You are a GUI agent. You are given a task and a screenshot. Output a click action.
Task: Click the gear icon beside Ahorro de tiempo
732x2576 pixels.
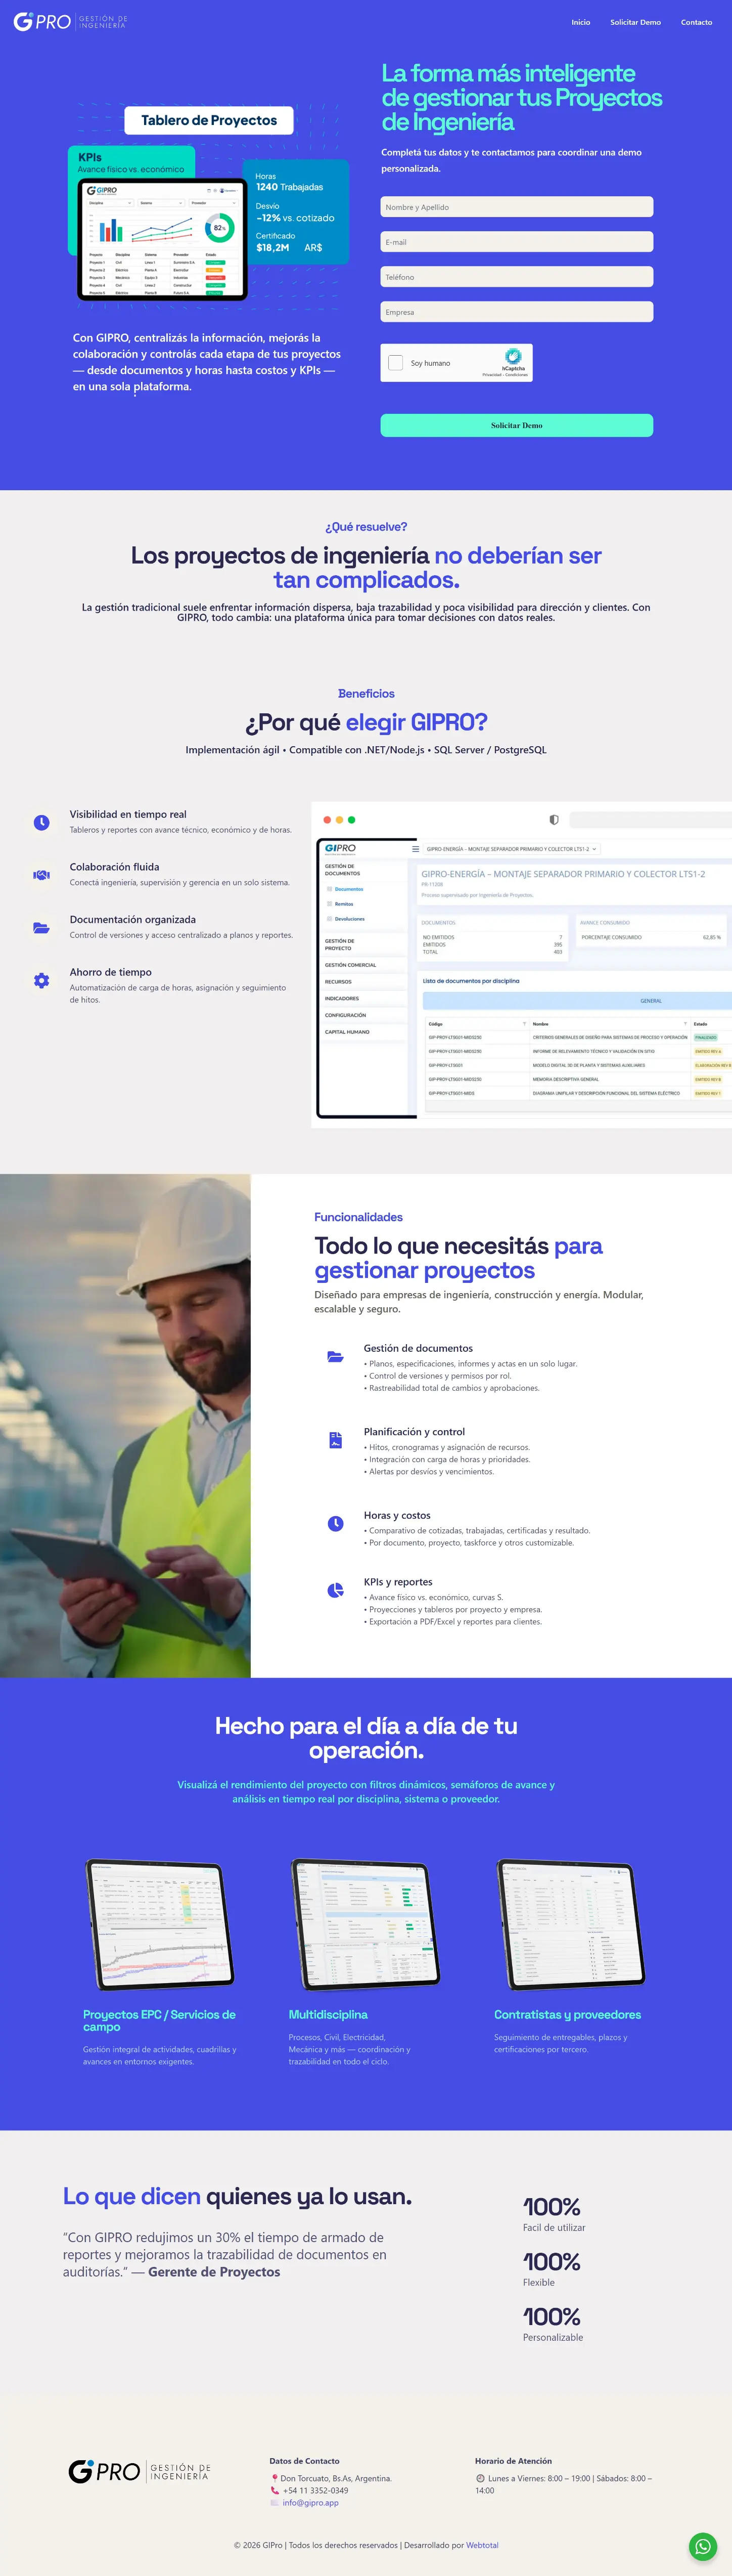click(x=41, y=980)
